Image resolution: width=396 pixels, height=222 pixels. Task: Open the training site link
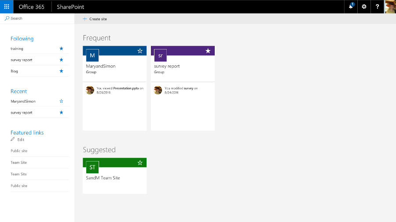[17, 49]
